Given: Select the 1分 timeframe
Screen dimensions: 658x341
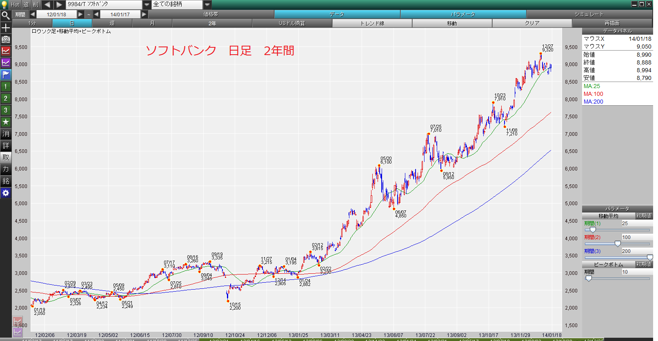Looking at the screenshot, I should (32, 23).
